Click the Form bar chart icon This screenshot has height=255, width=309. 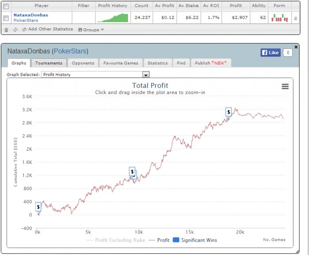279,18
